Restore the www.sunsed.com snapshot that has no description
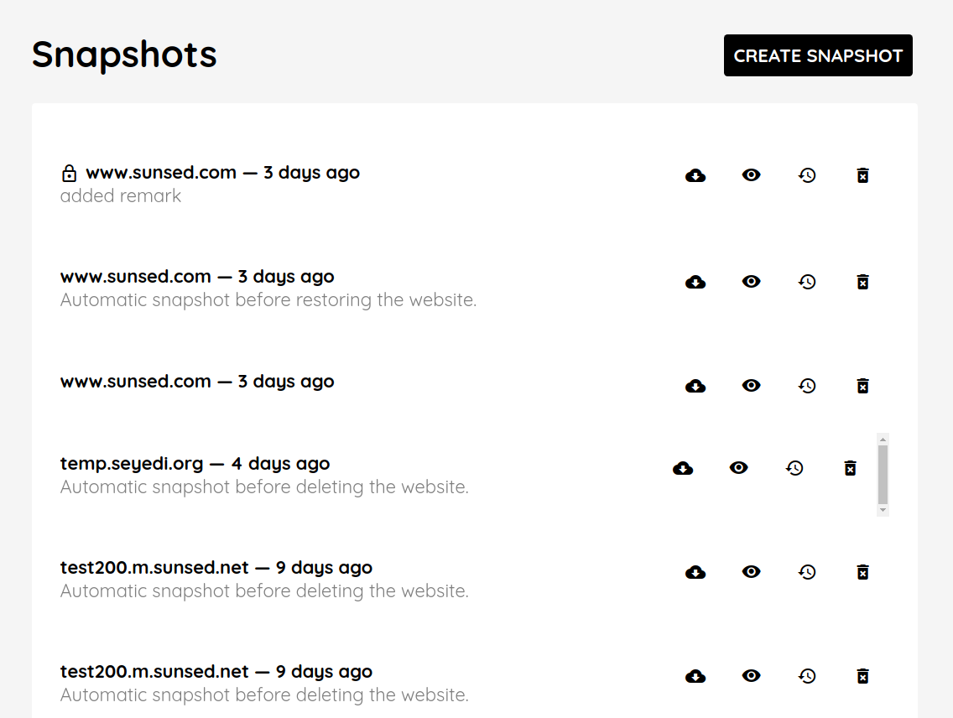This screenshot has height=718, width=953. click(x=807, y=386)
